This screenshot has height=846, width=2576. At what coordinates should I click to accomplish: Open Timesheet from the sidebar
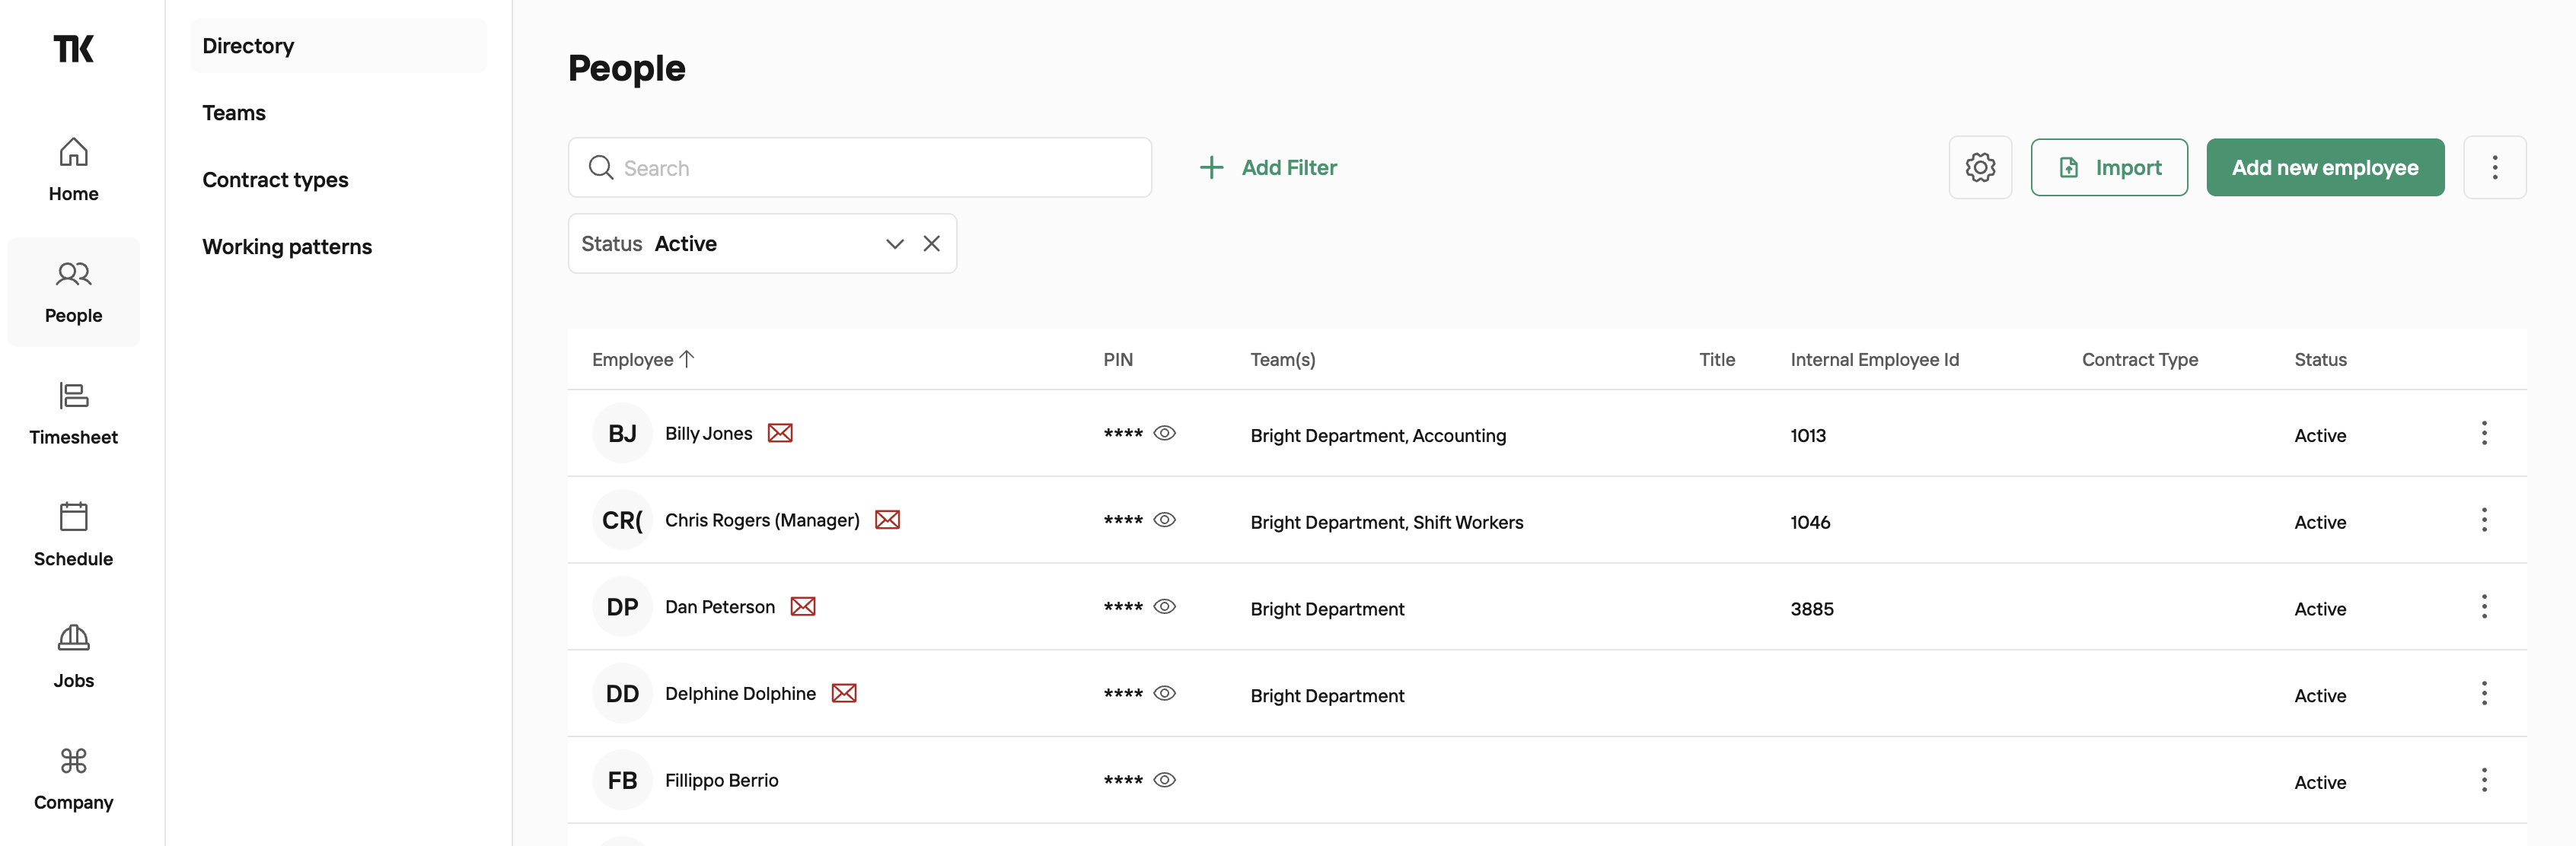[73, 413]
